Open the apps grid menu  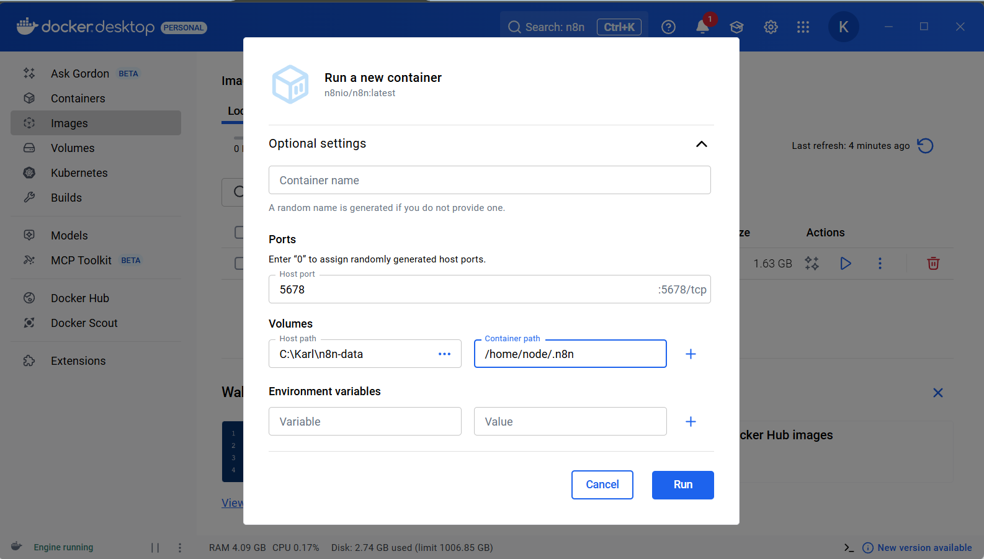[803, 27]
